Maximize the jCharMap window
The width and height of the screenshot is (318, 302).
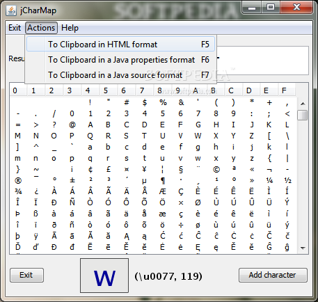pos(271,8)
